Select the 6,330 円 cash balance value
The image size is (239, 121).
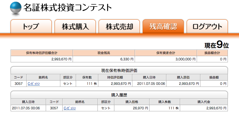[127, 59]
